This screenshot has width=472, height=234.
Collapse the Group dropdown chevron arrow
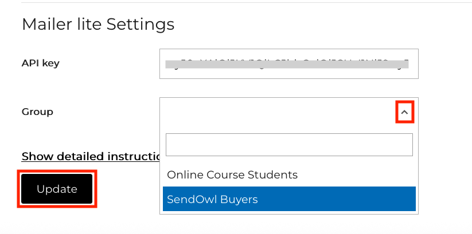point(404,113)
